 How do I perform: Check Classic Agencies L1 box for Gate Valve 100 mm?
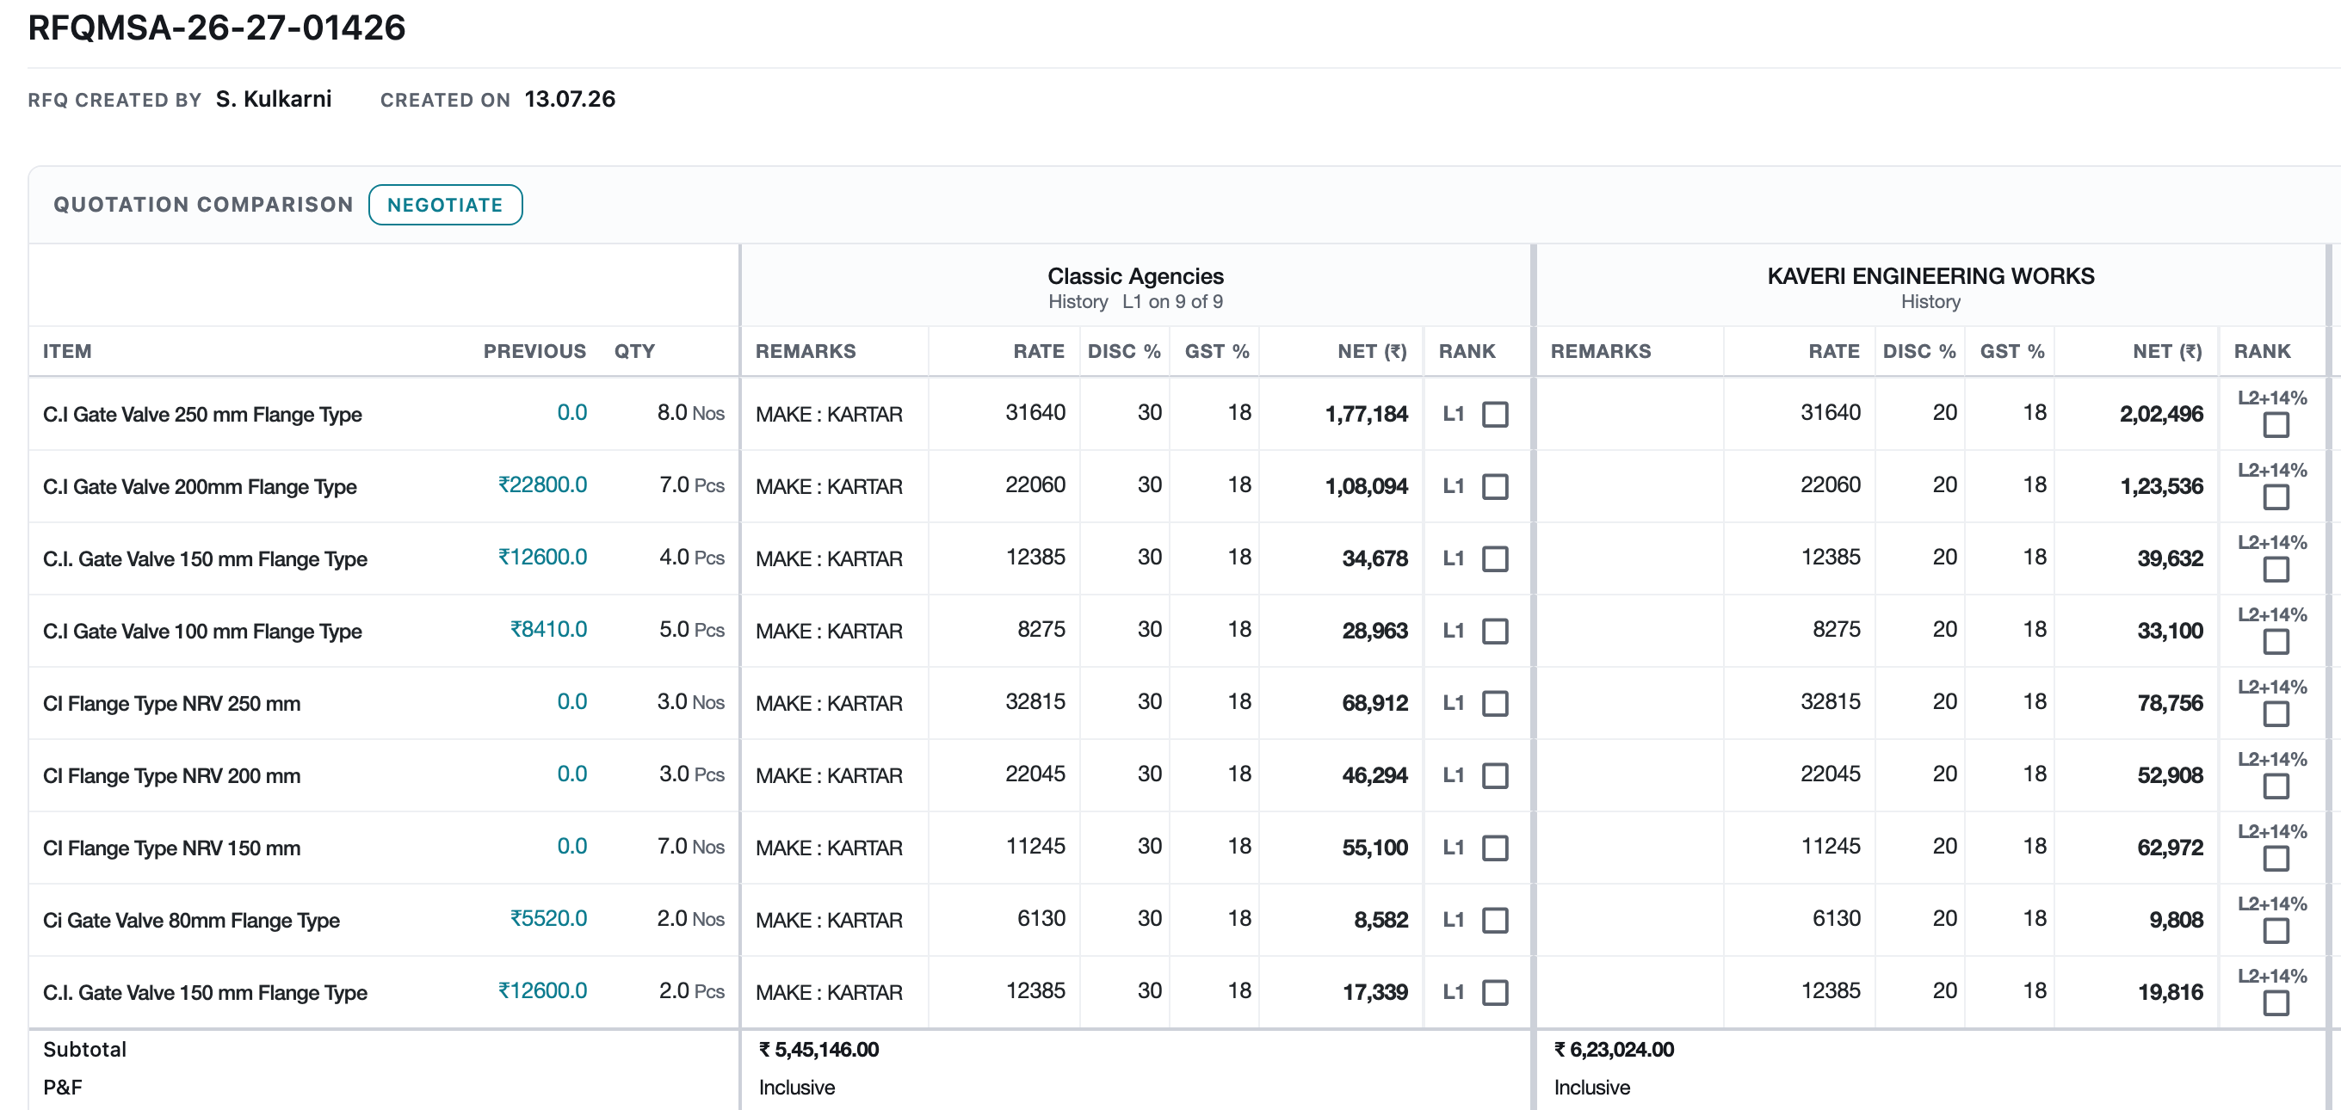tap(1495, 632)
